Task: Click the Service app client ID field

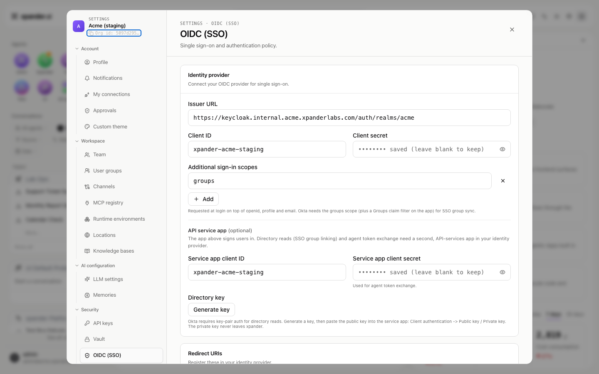Action: pyautogui.click(x=267, y=272)
